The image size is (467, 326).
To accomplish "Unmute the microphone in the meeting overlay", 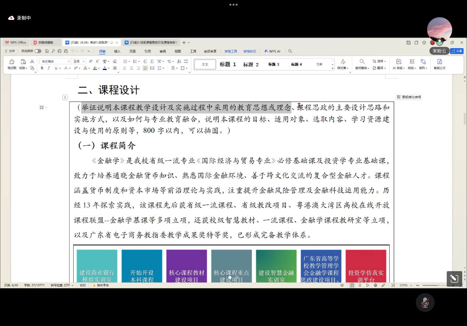I will tap(425, 302).
